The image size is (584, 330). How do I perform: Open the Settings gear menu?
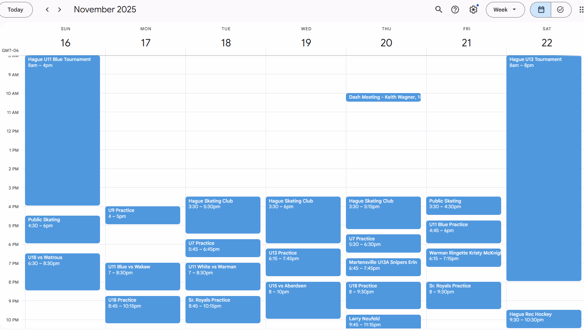(x=473, y=10)
